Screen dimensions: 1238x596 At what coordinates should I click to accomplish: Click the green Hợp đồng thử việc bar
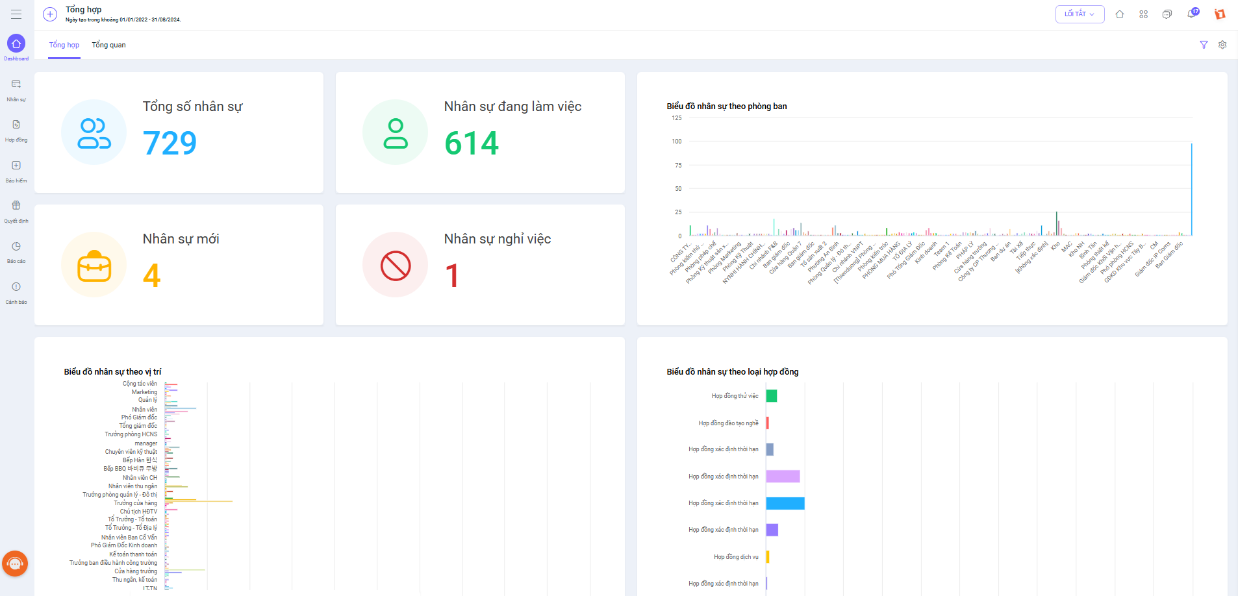tap(772, 396)
